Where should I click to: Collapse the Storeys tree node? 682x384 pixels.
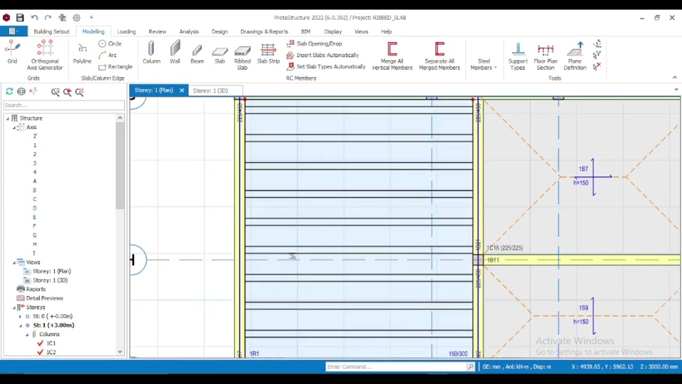coord(14,307)
